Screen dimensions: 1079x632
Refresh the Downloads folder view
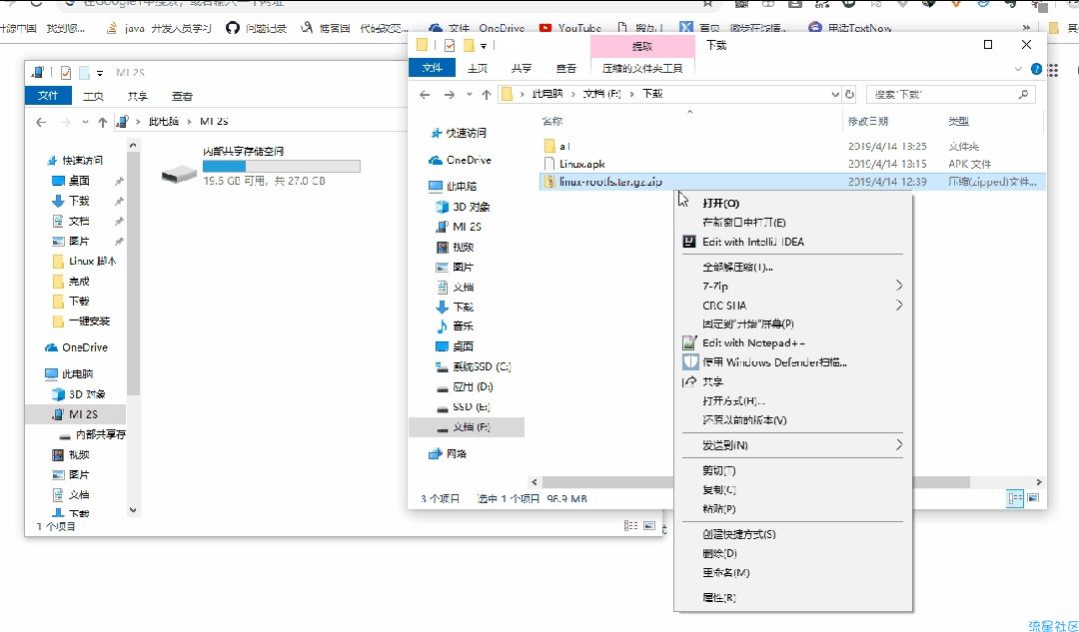850,94
